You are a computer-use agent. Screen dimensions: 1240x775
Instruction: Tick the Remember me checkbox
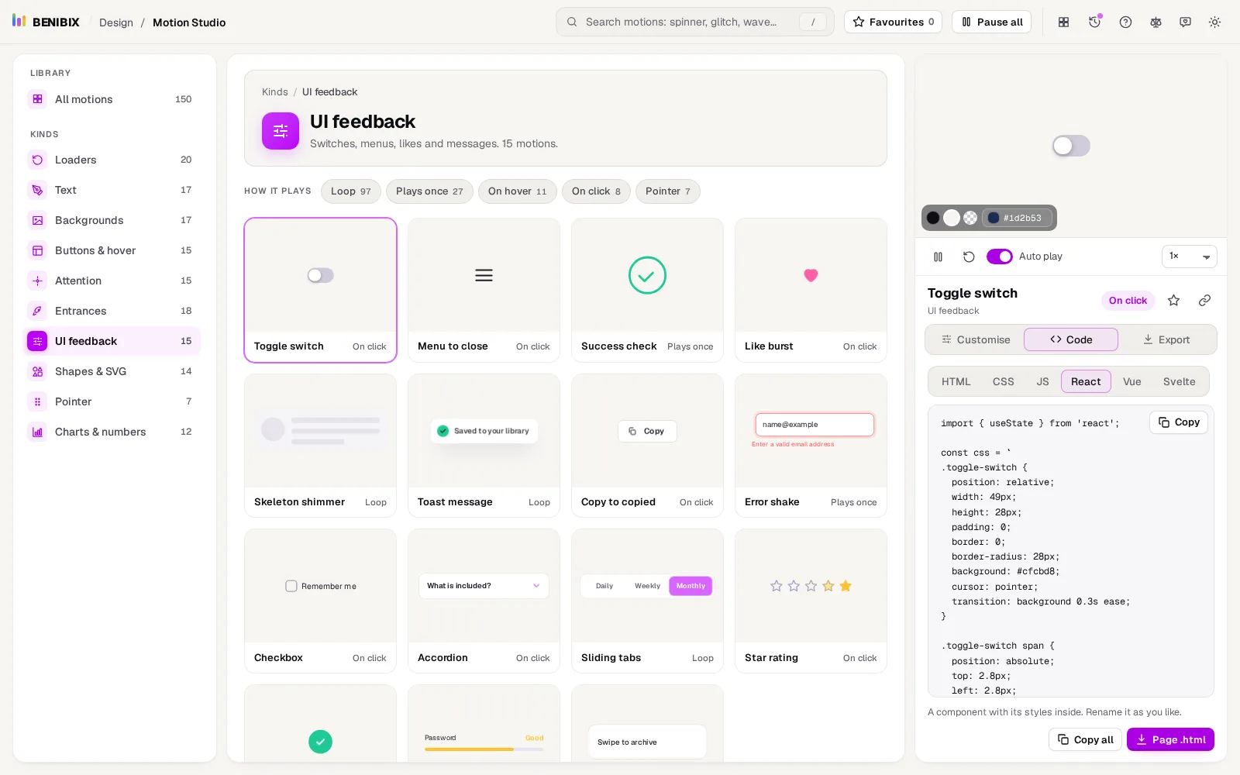(291, 586)
